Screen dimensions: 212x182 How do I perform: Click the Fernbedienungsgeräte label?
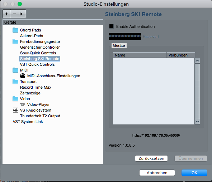pos(40,41)
